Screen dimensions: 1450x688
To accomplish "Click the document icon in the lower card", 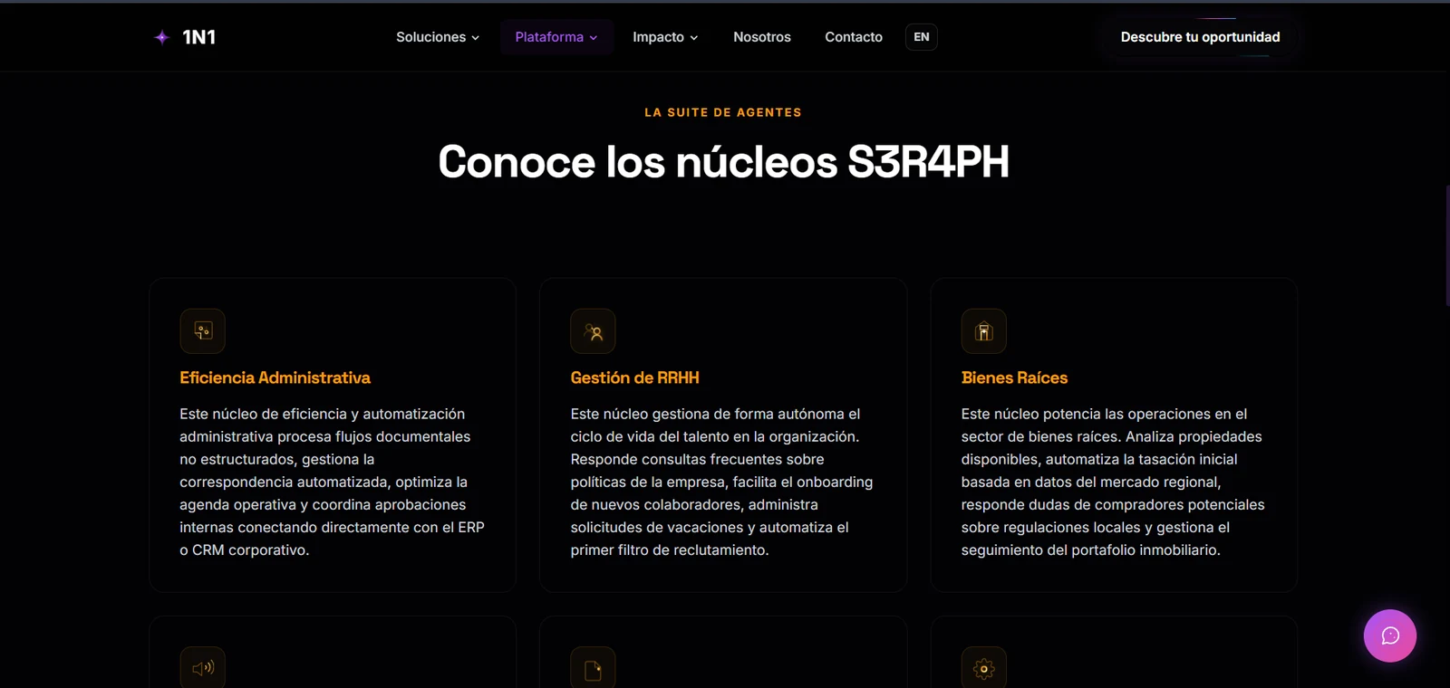I will coord(594,669).
